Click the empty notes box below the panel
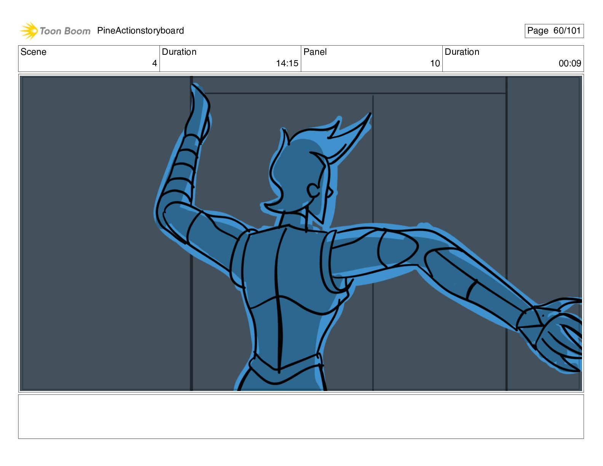This screenshot has width=603, height=466. [301, 417]
